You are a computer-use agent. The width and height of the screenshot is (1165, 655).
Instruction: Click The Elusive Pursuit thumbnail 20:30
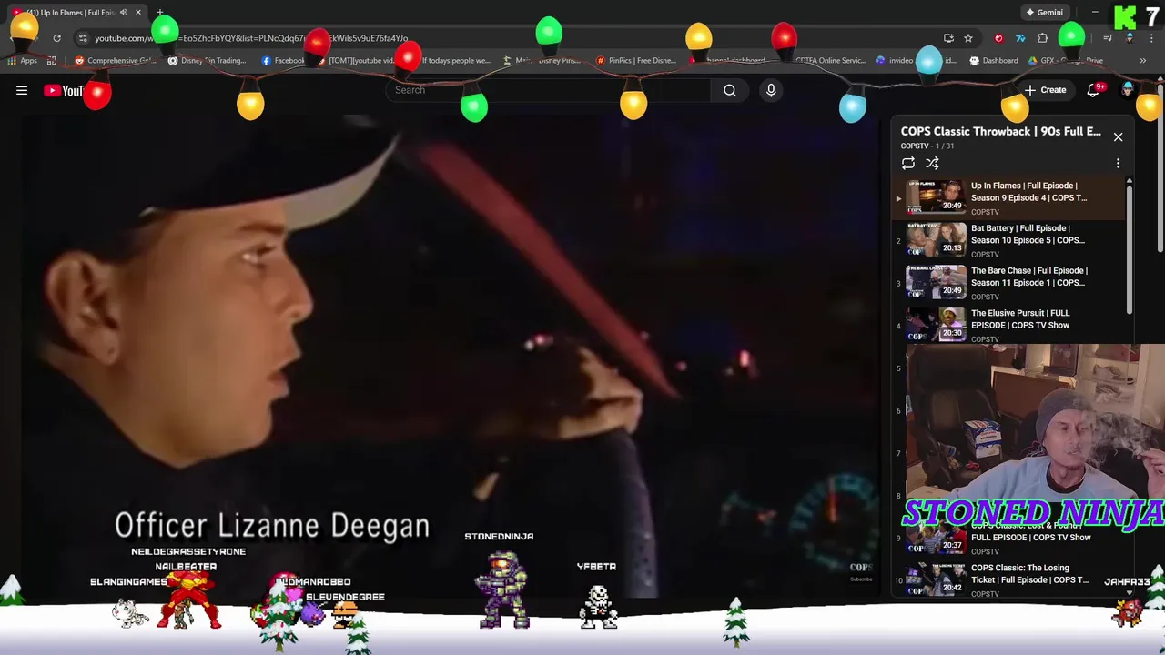point(936,324)
